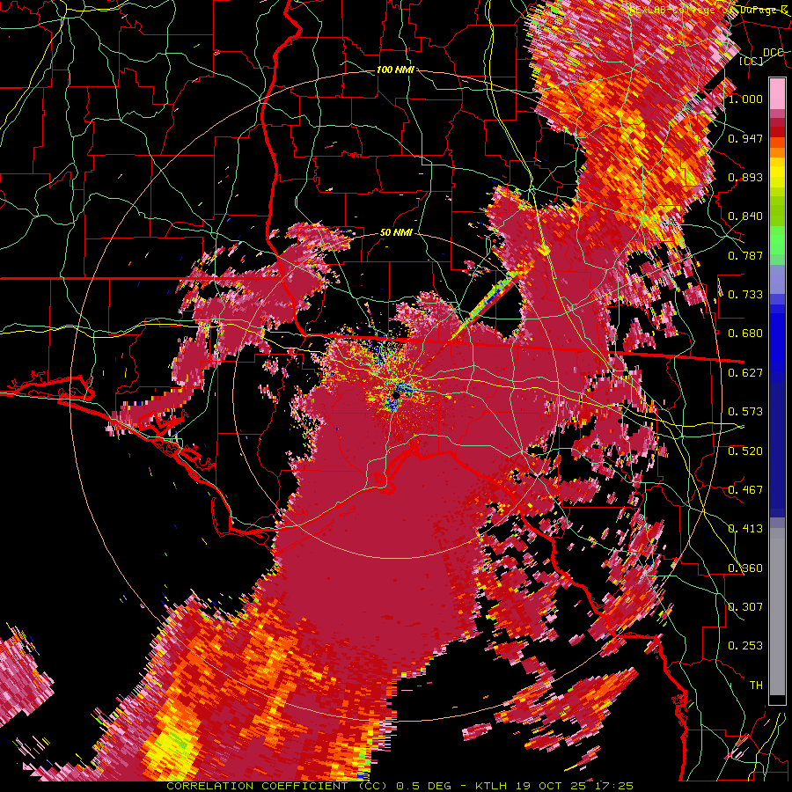Pick the yellow band on the color bar
Screen dimensions: 792x792
pos(777,172)
